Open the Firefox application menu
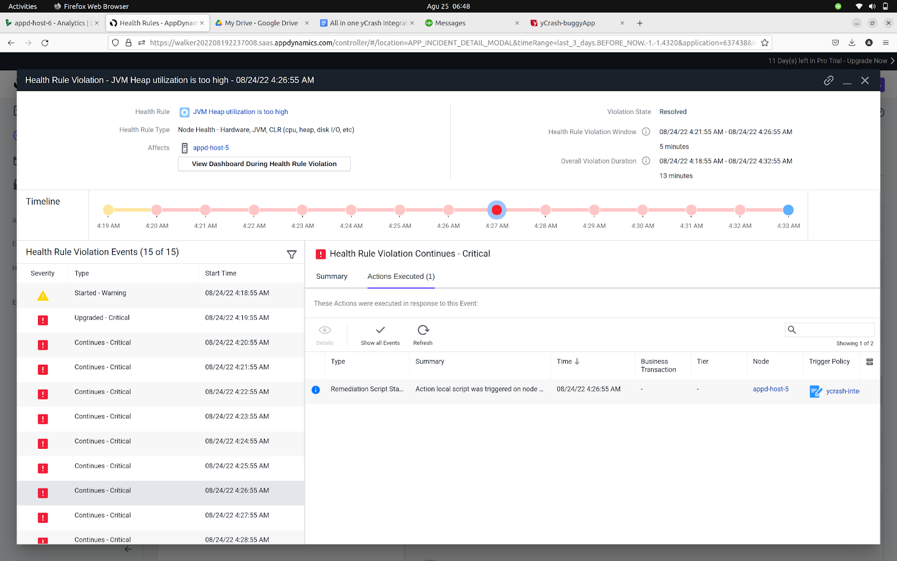This screenshot has height=561, width=897. click(x=886, y=43)
